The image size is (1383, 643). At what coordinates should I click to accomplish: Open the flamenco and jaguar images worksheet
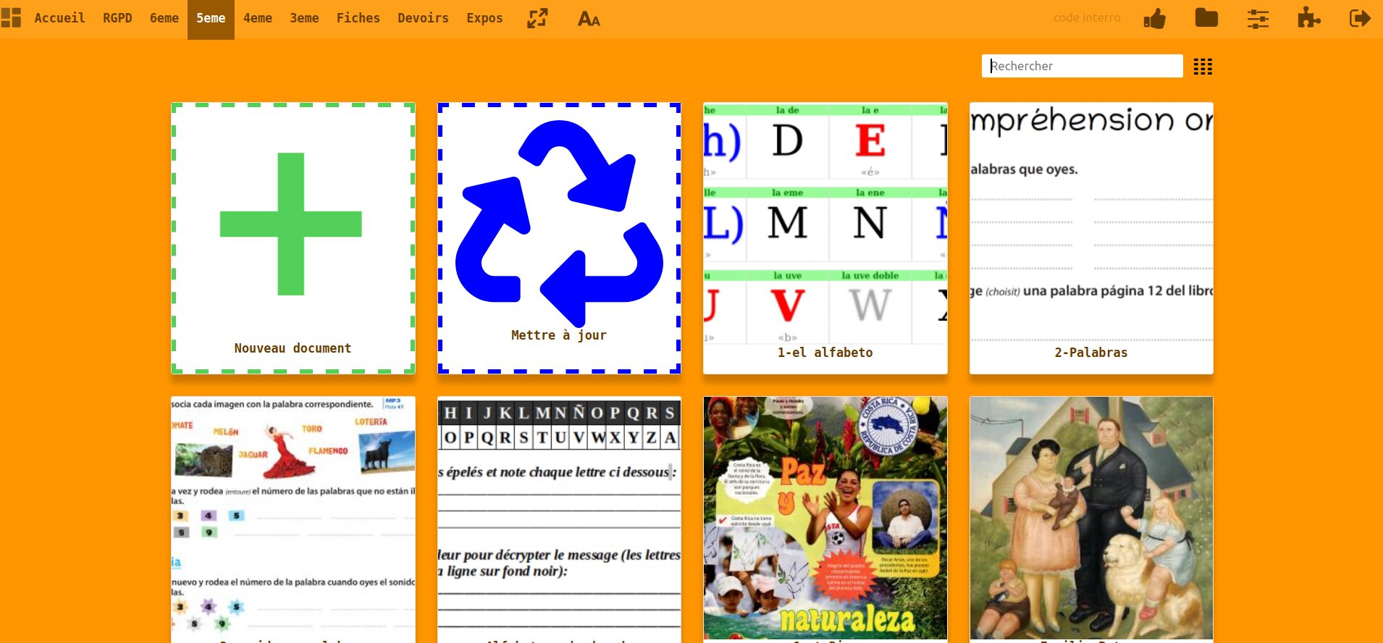pos(293,519)
